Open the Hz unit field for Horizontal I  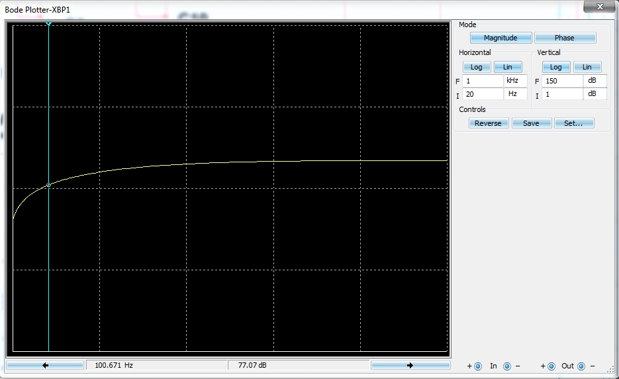(x=516, y=94)
